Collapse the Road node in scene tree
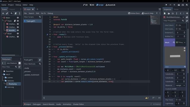Image resolution: width=190 pixels, height=107 pixels. (4, 34)
